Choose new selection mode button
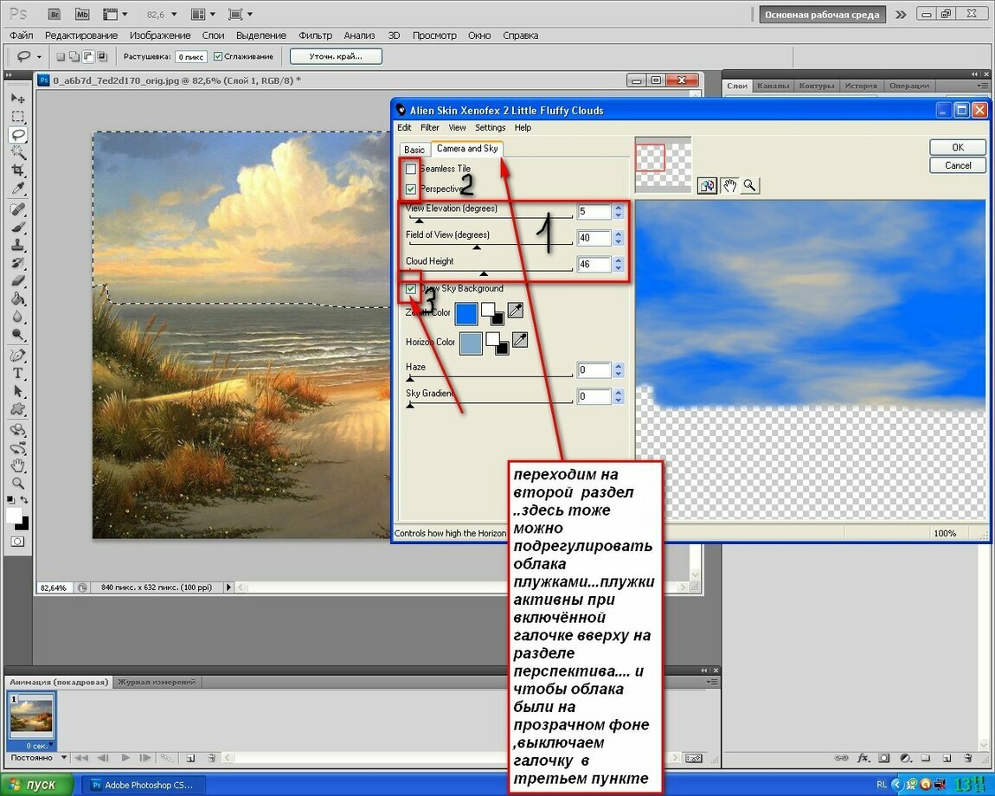 [x=61, y=56]
